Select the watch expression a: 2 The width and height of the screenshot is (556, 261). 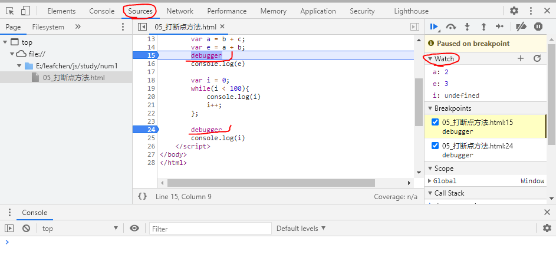point(441,72)
